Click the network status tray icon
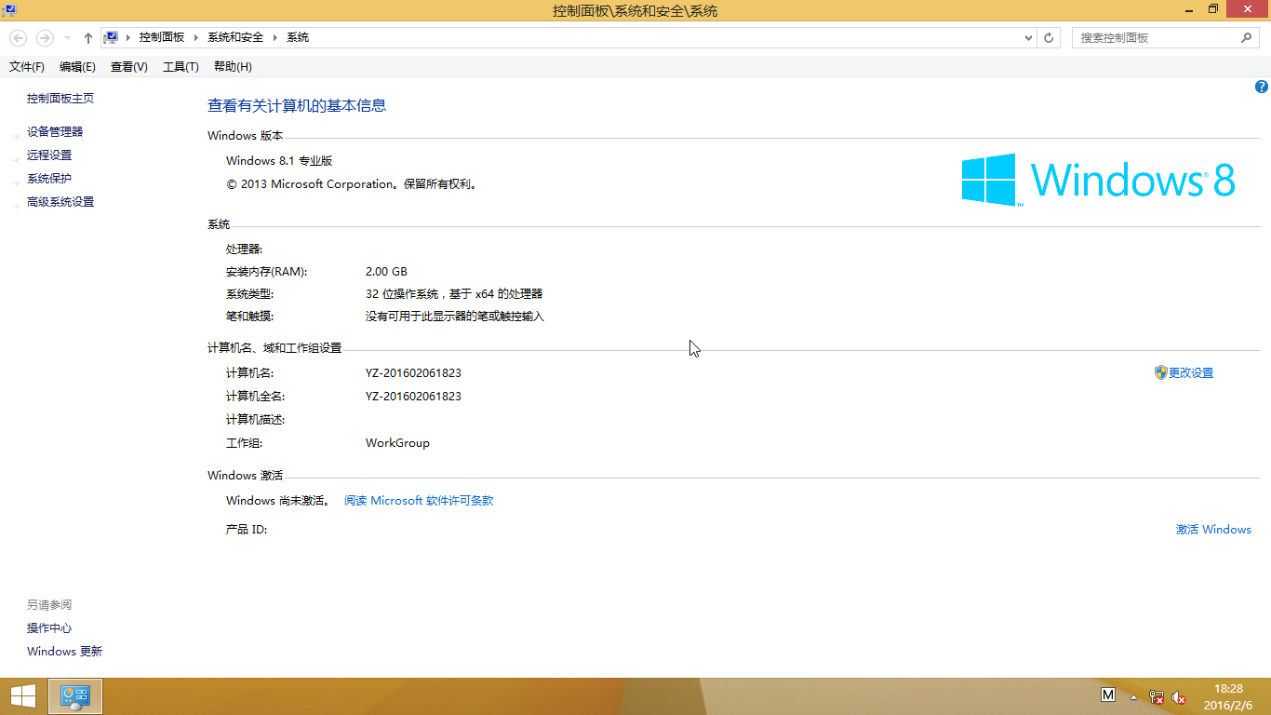Viewport: 1271px width, 715px height. (1157, 696)
